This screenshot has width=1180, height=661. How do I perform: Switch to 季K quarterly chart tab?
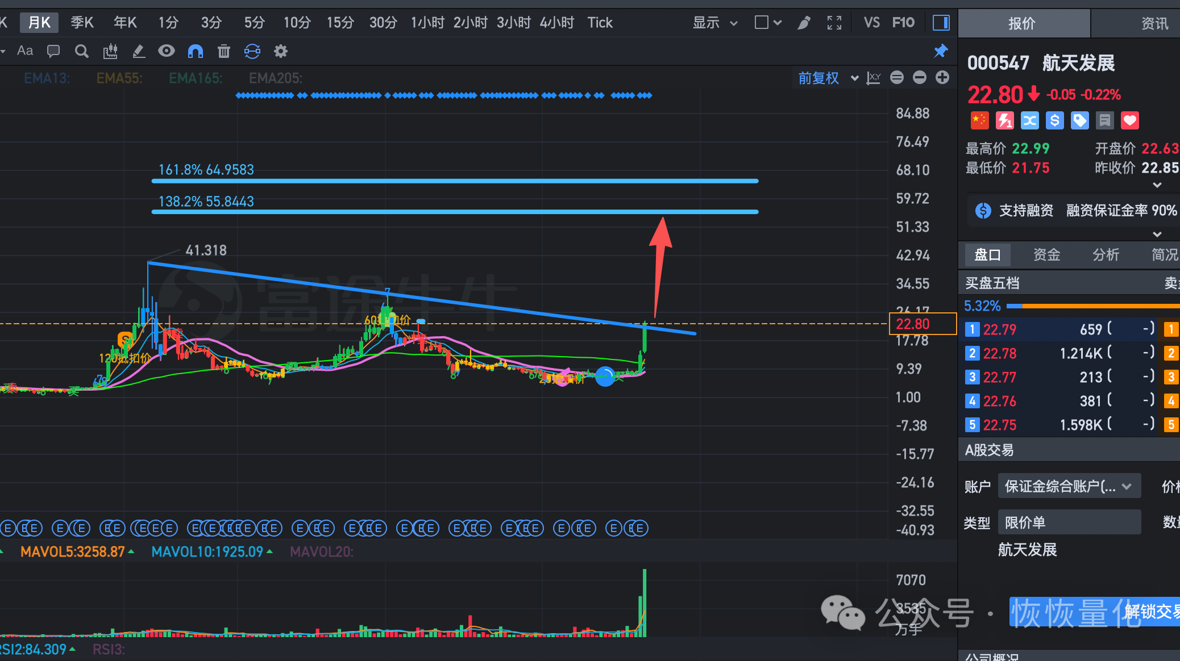tap(82, 23)
